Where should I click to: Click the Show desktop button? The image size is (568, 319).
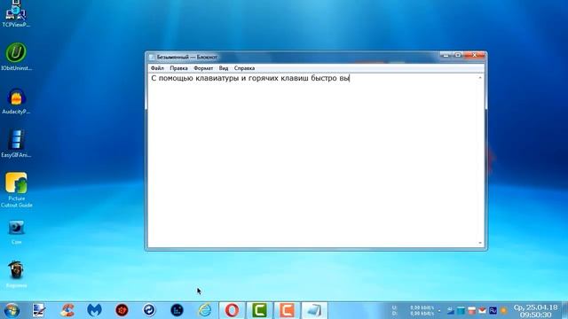click(564, 310)
